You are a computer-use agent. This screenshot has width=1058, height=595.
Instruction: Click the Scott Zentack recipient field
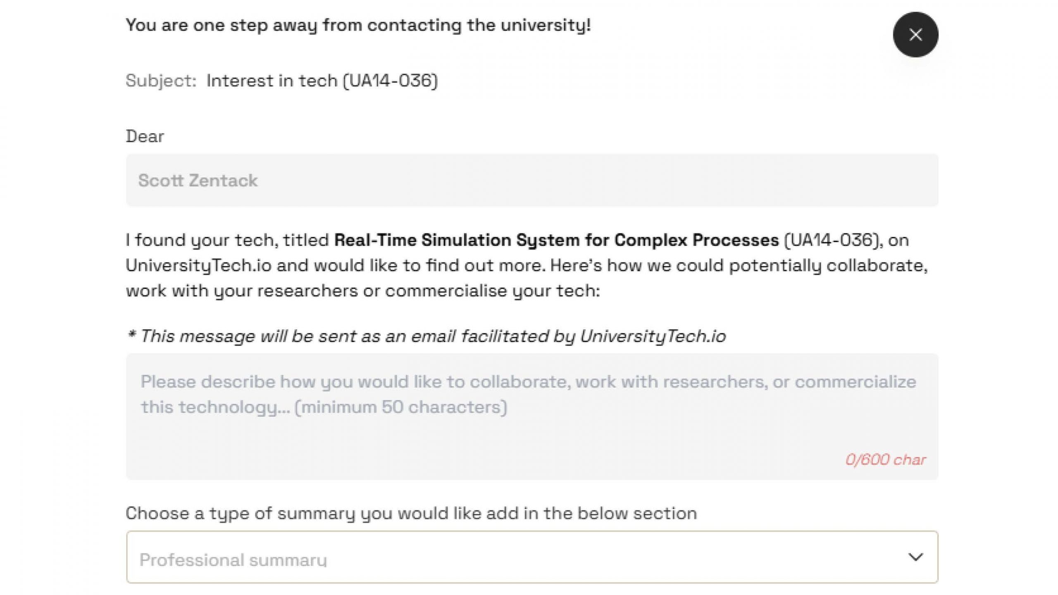coord(531,180)
